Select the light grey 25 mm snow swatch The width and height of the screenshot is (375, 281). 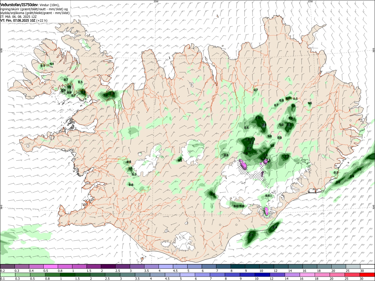(353, 266)
